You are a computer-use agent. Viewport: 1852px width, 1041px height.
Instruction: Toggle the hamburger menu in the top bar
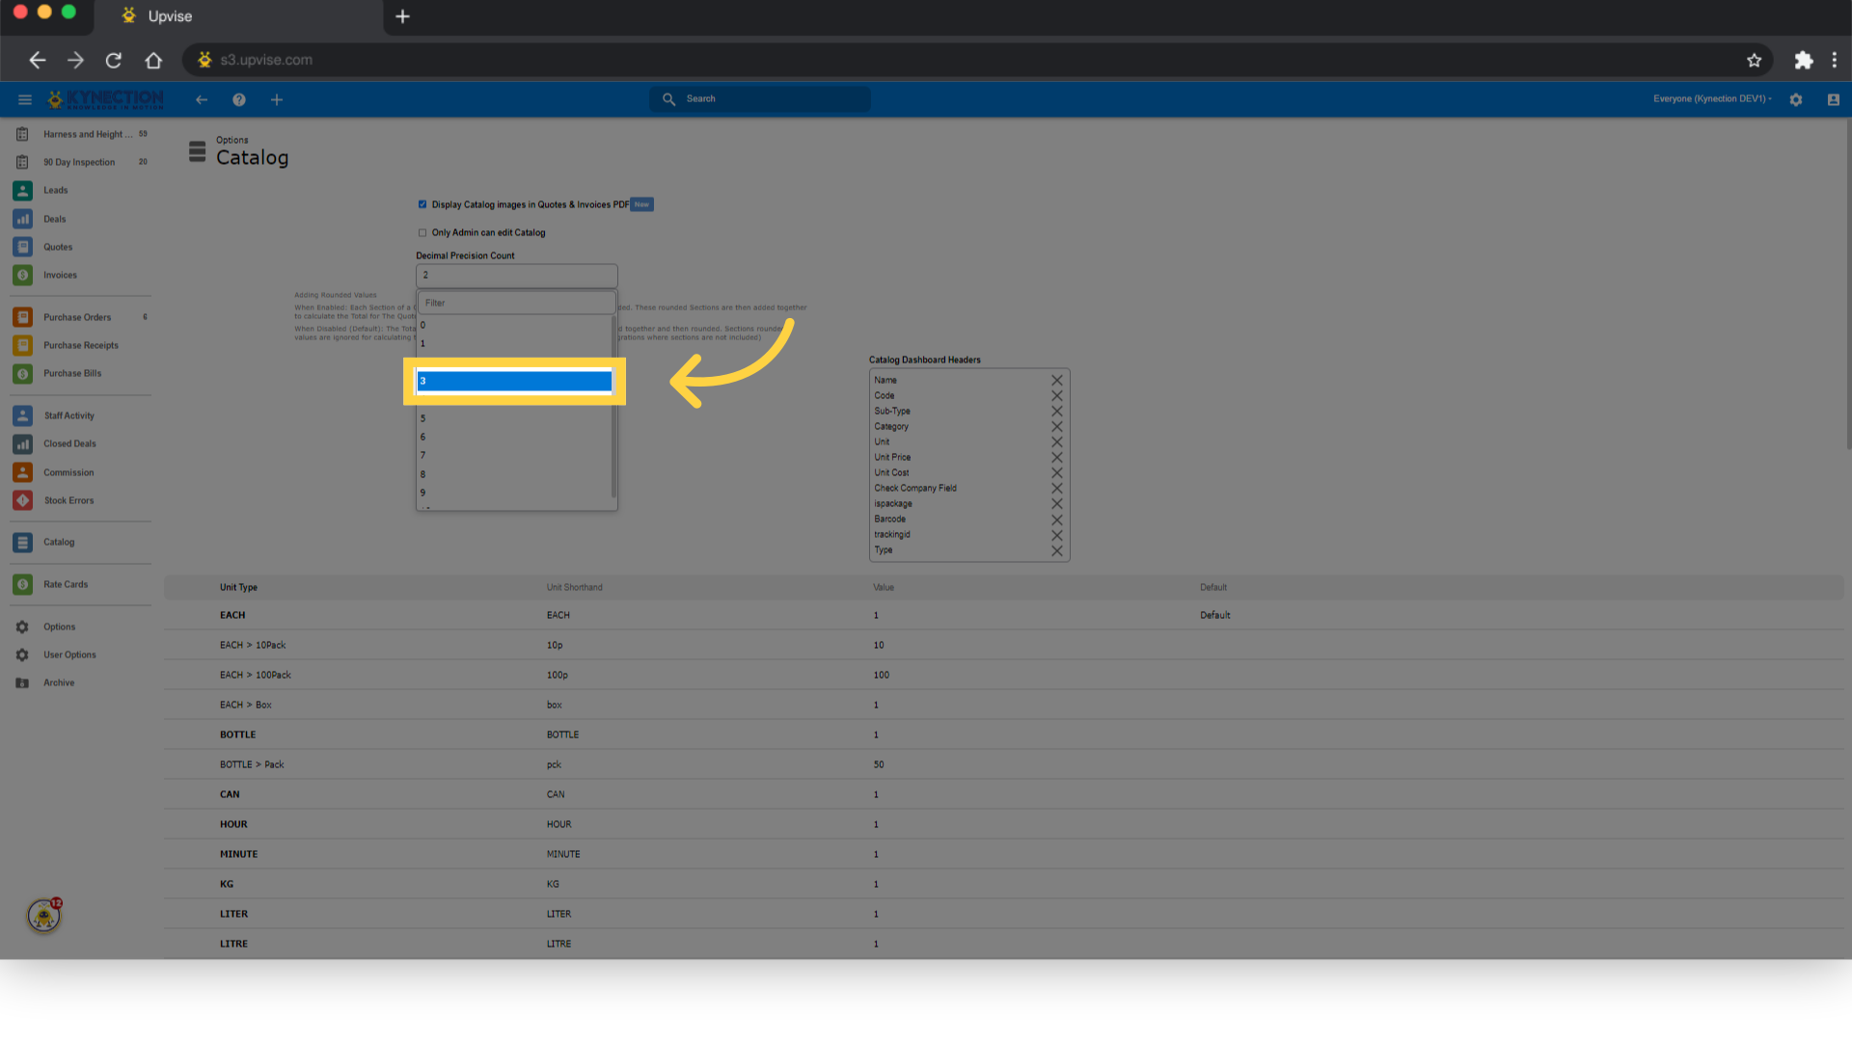click(24, 99)
